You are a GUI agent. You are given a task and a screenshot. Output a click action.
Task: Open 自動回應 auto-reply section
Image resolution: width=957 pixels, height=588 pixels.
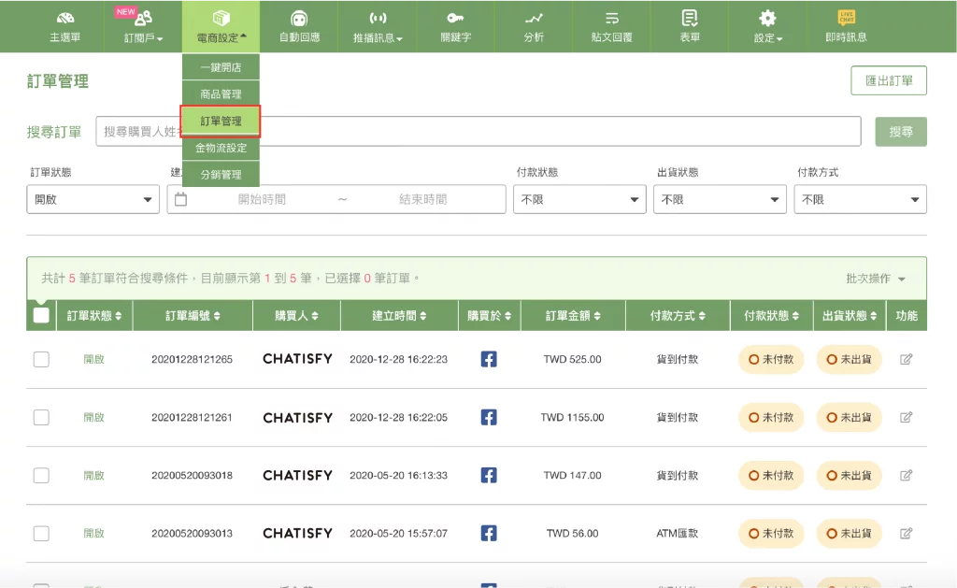299,26
